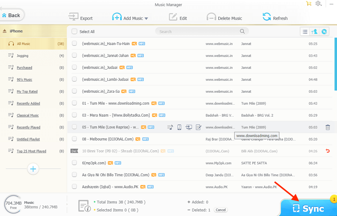Click the Delete Music icon

pos(211,17)
